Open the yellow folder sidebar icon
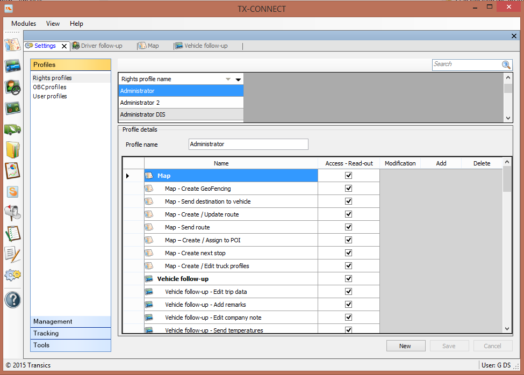This screenshot has height=375, width=524. (x=12, y=149)
